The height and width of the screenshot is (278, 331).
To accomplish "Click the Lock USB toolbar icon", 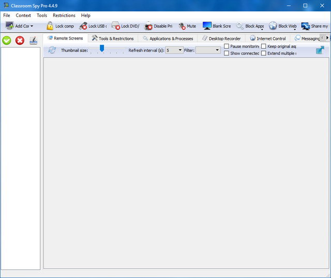I will tap(83, 26).
